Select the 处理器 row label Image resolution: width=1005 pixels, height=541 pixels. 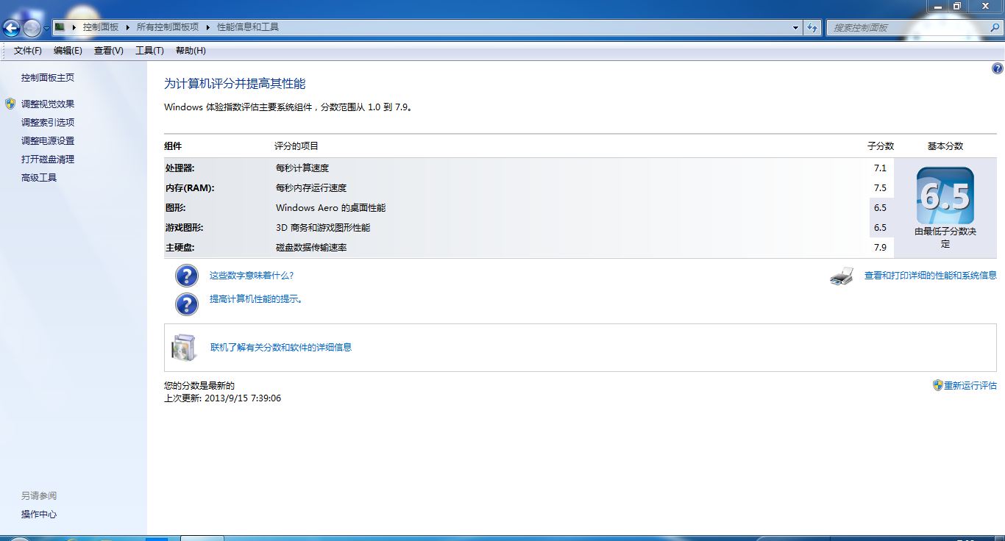(180, 168)
